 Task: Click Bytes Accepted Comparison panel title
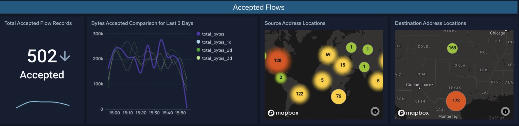pyautogui.click(x=142, y=23)
